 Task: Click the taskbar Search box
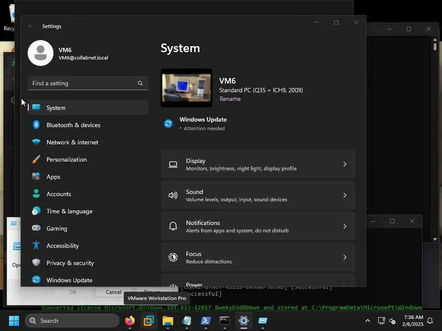click(72, 321)
